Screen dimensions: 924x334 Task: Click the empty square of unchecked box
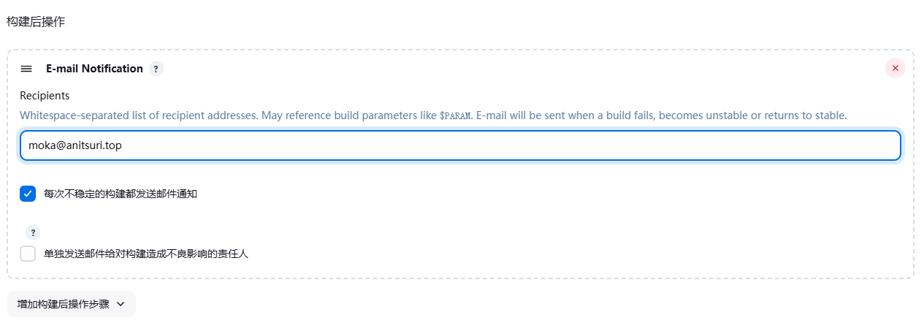pos(28,254)
